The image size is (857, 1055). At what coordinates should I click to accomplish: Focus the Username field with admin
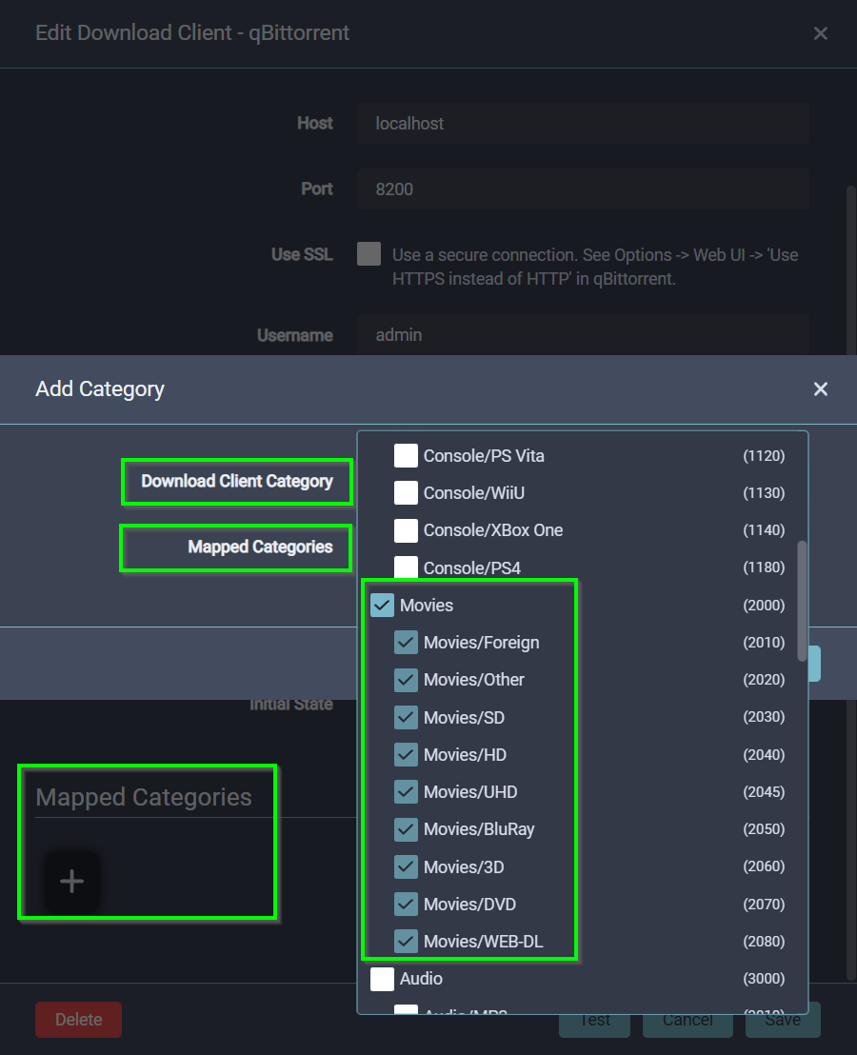583,335
